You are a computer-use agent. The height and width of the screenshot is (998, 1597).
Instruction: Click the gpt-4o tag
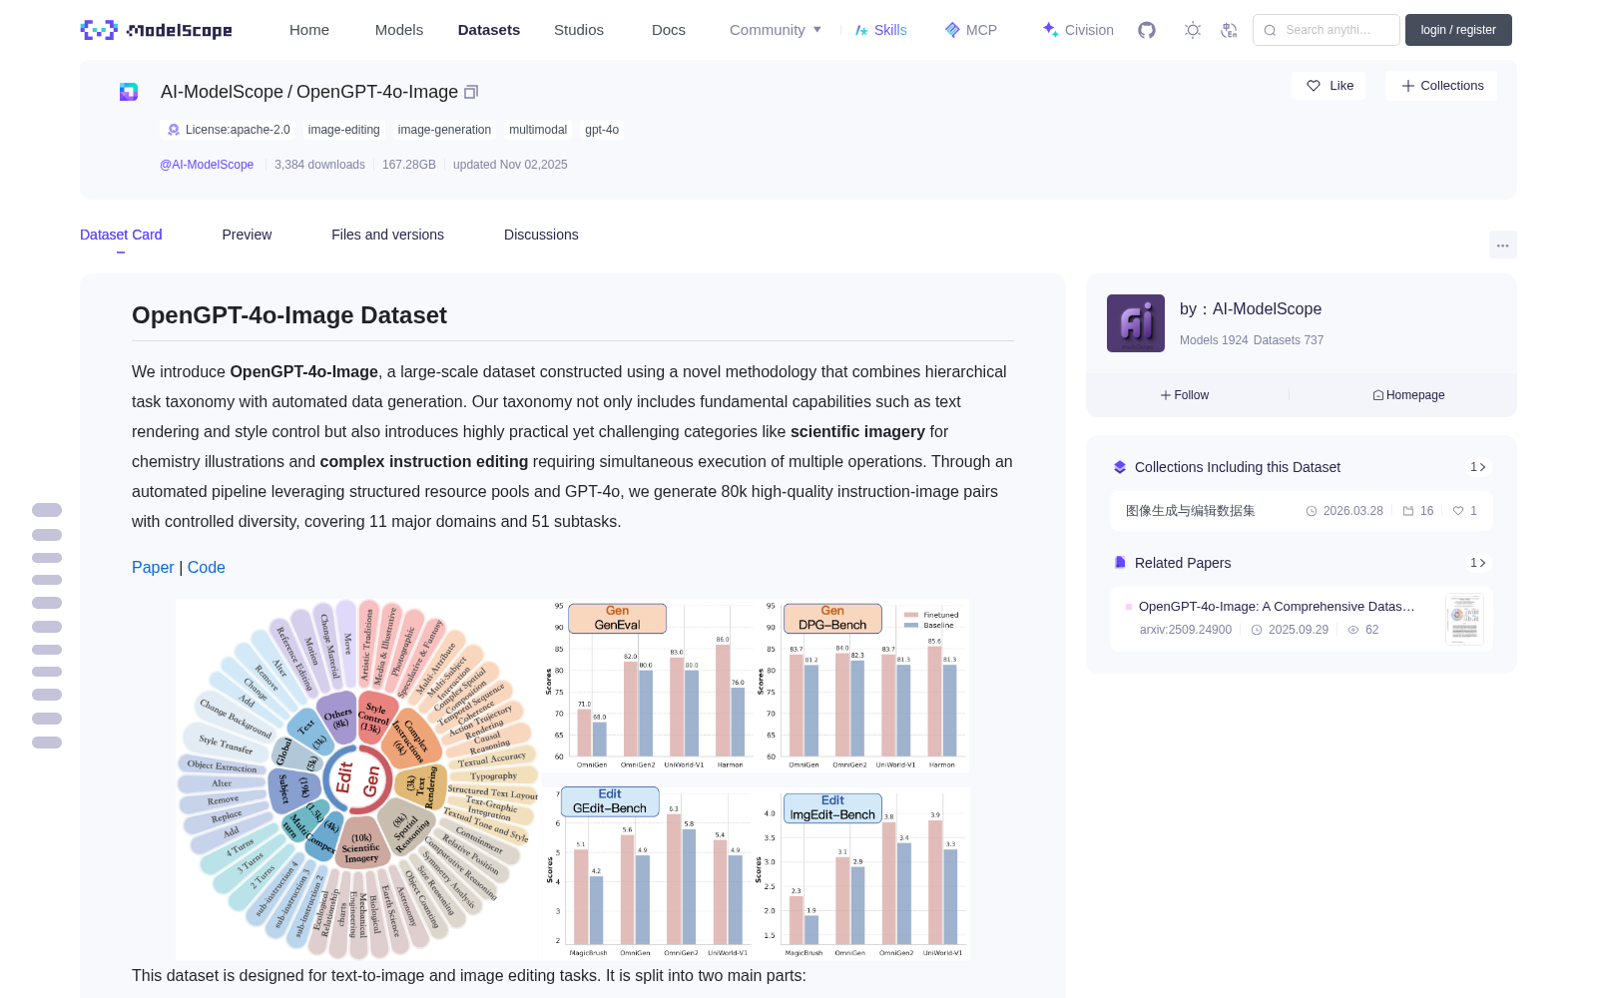602,130
